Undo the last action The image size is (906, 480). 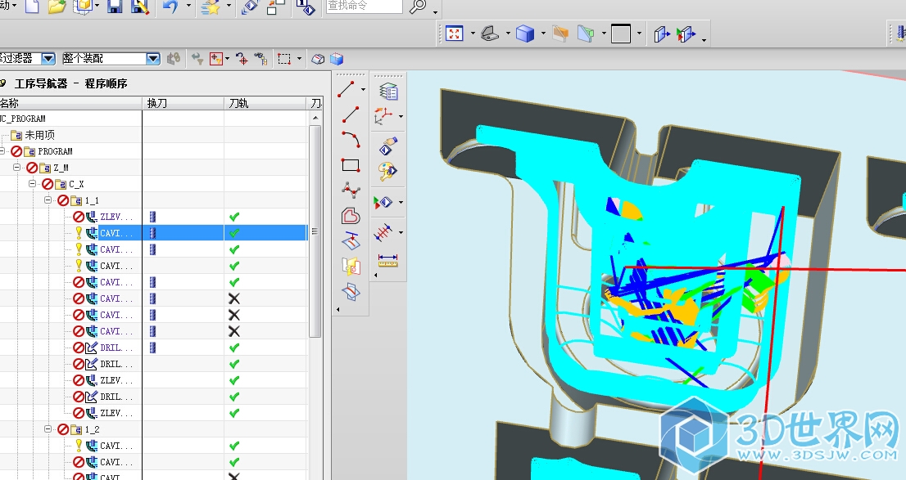point(170,7)
